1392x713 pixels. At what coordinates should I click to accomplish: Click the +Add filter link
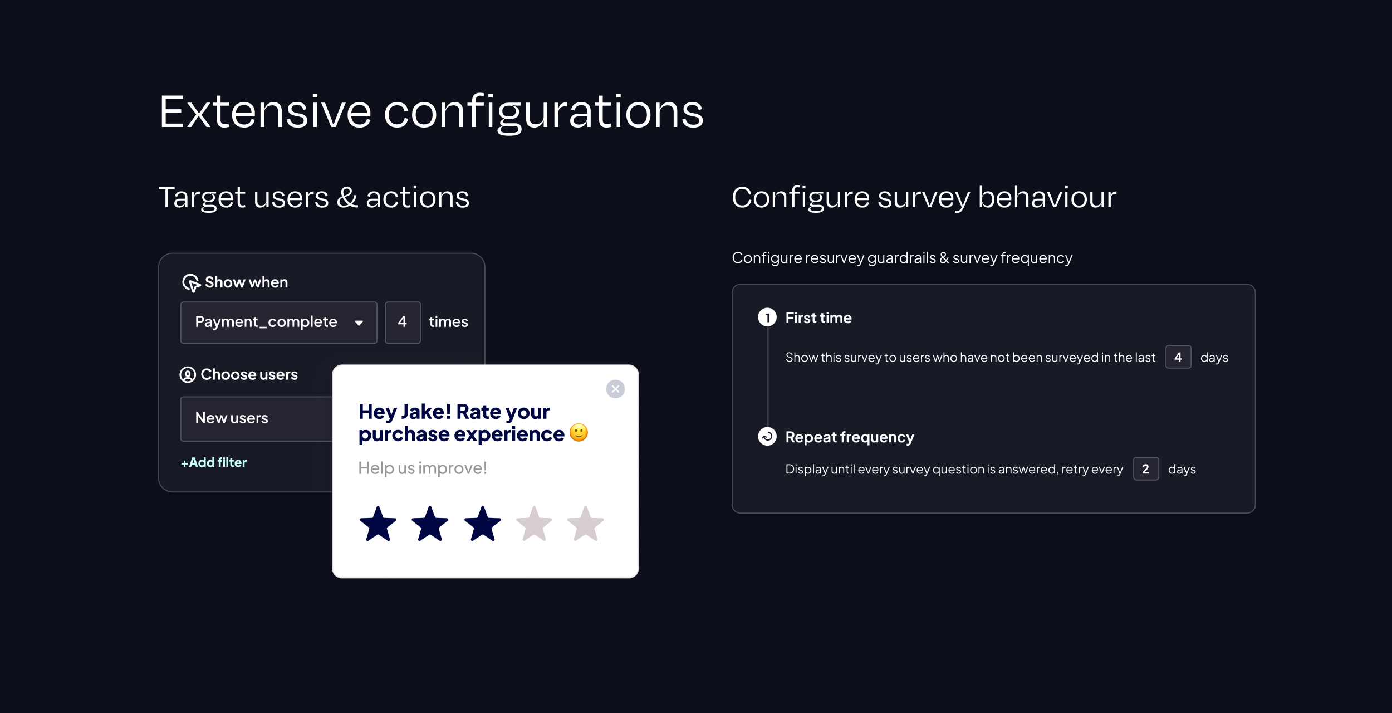tap(214, 462)
